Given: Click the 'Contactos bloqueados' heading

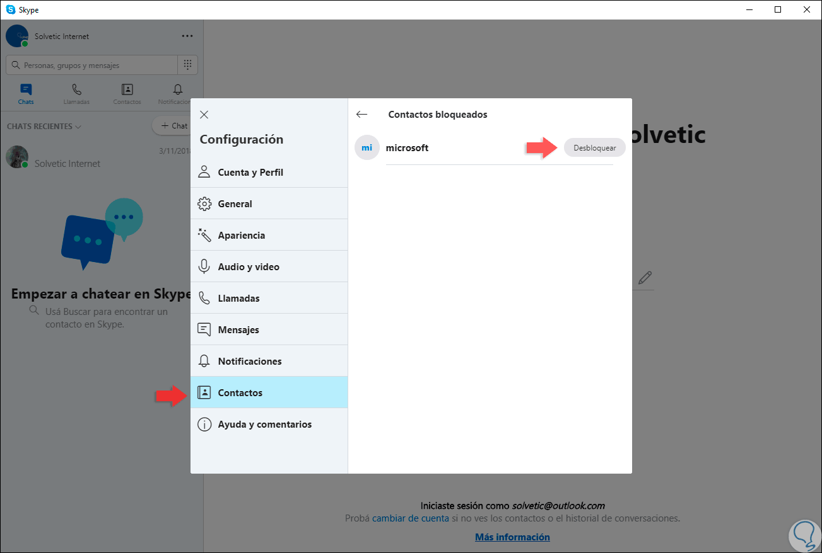Looking at the screenshot, I should pos(438,115).
